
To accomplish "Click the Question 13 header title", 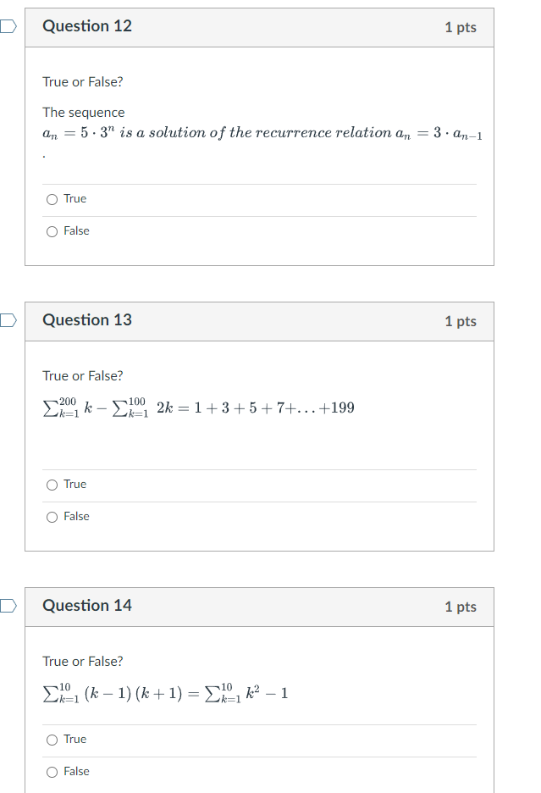I will coord(87,320).
